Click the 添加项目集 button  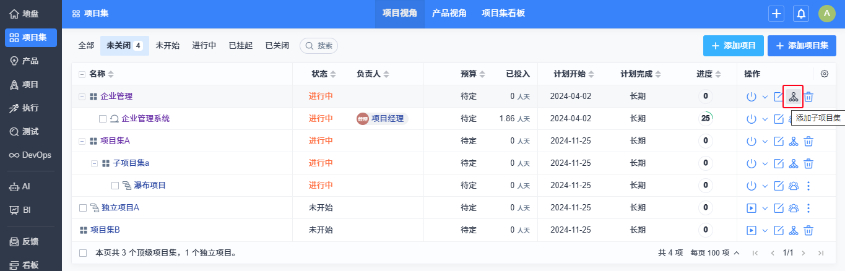pos(802,46)
